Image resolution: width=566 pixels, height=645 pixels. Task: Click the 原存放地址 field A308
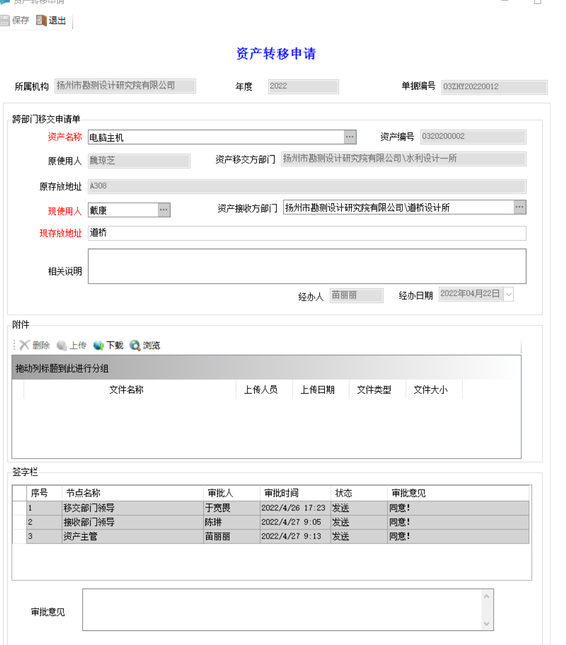click(x=307, y=186)
